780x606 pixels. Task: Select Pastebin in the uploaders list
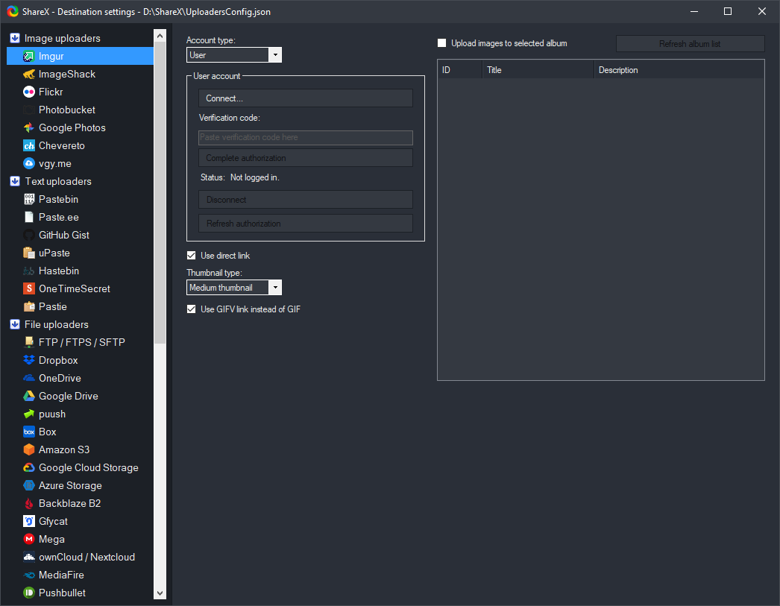(x=58, y=200)
